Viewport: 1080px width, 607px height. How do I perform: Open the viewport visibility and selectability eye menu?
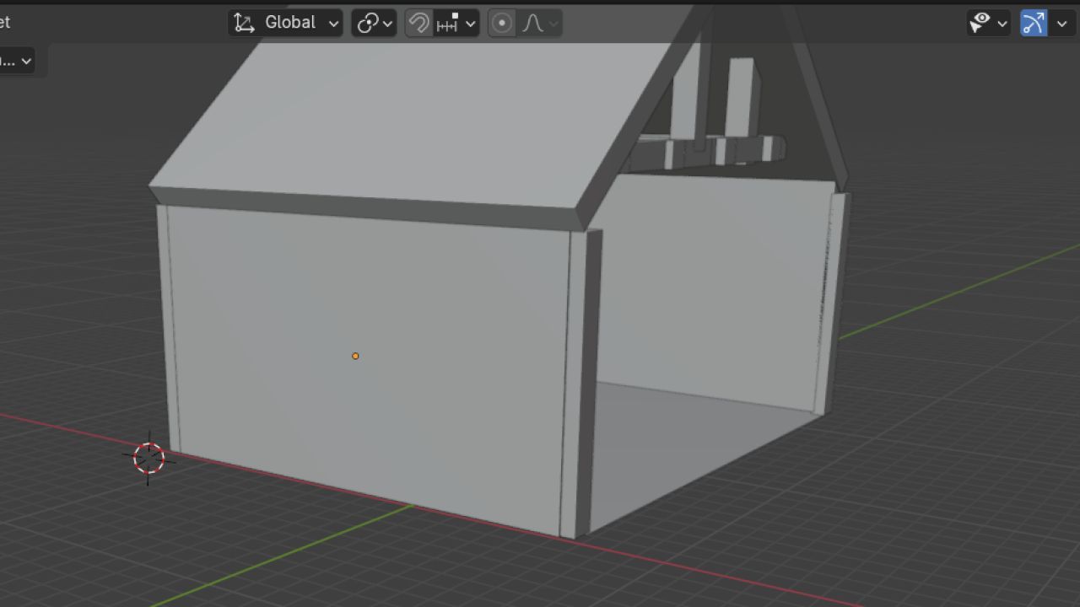point(988,23)
